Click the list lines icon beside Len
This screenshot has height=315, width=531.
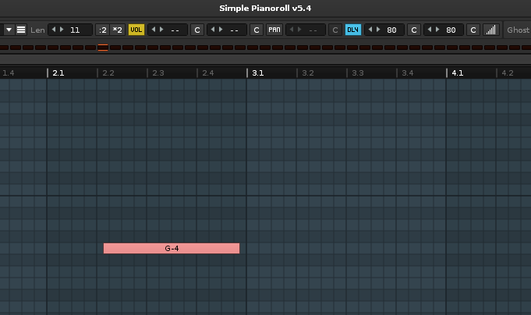(x=21, y=30)
